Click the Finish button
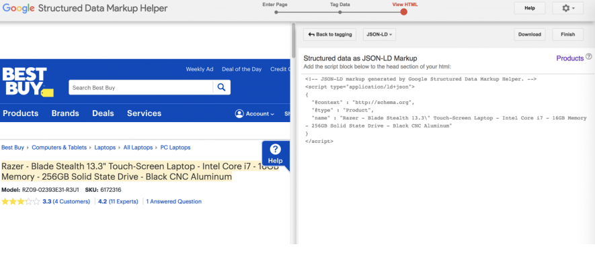Viewport: 595px width, 261px height. (x=567, y=34)
